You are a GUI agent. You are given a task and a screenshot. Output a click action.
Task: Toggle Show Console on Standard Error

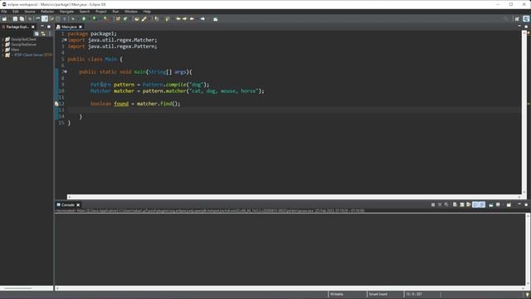click(482, 205)
